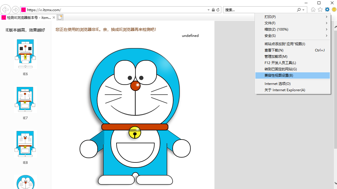Click the vertical scrollbar up arrow

pos(335,27)
